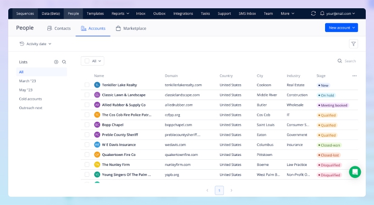Toggle the select All checkbox
The width and height of the screenshot is (374, 205).
click(x=87, y=61)
